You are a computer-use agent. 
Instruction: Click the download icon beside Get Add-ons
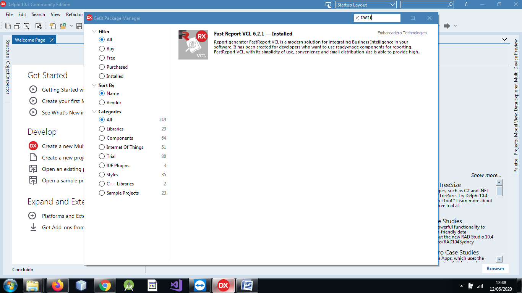pyautogui.click(x=33, y=227)
